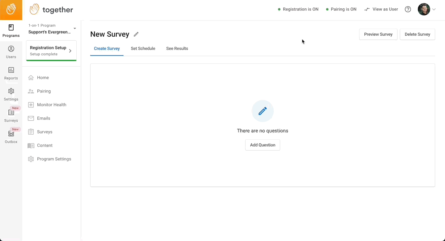Viewport: 445px width, 241px height.
Task: Click the Together wordmark logo
Action: pyautogui.click(x=51, y=10)
